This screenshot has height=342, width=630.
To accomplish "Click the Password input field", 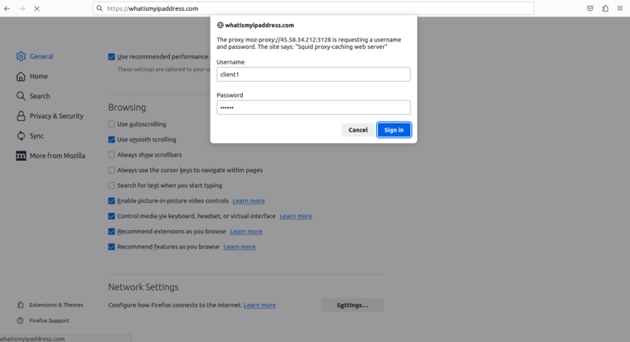I will pos(313,108).
